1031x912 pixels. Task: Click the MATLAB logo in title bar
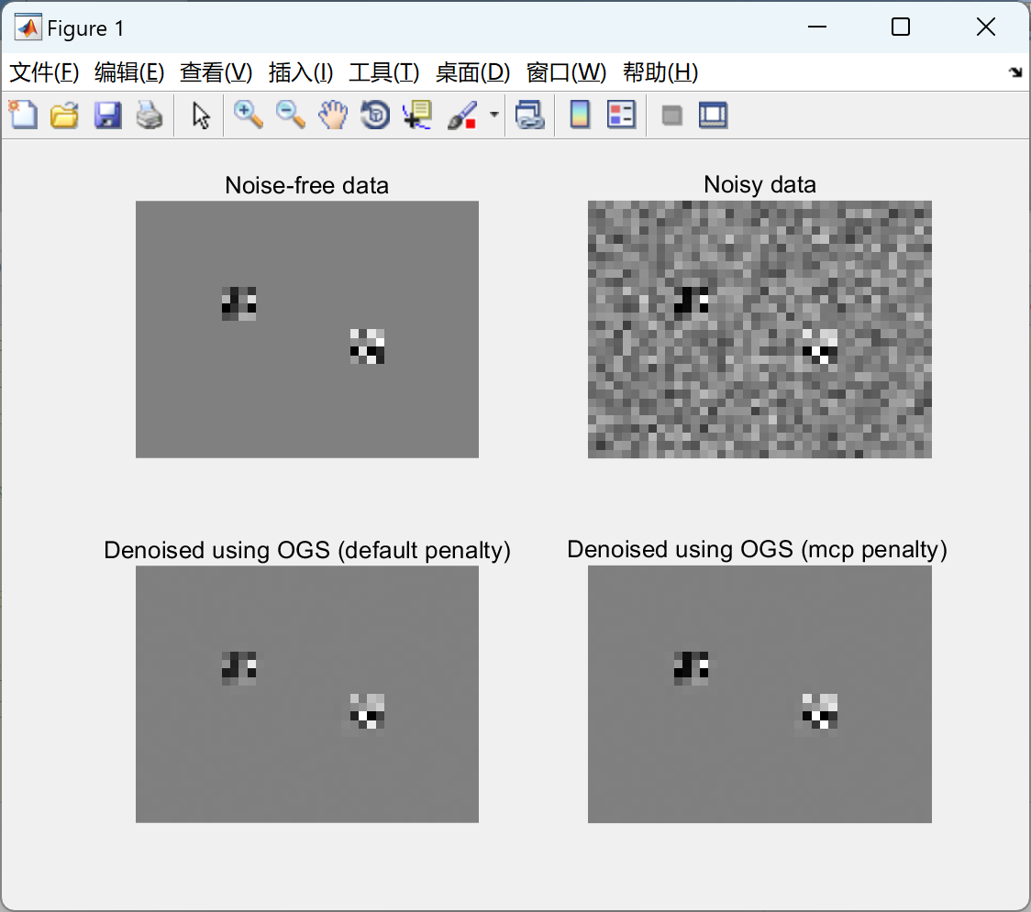[x=28, y=27]
